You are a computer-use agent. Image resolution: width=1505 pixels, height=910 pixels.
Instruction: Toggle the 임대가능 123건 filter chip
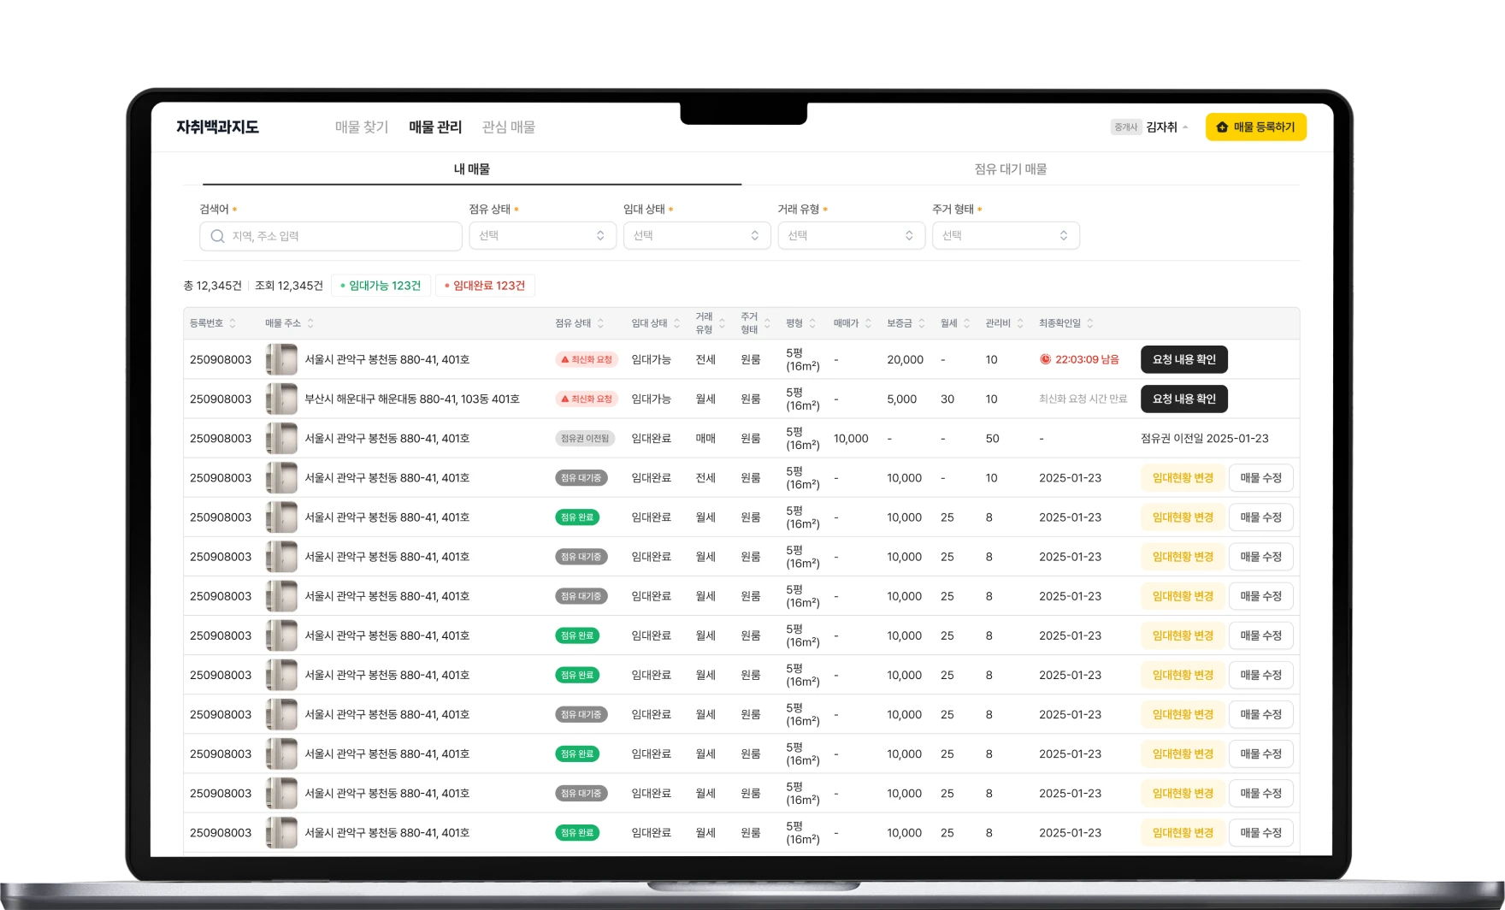click(381, 286)
